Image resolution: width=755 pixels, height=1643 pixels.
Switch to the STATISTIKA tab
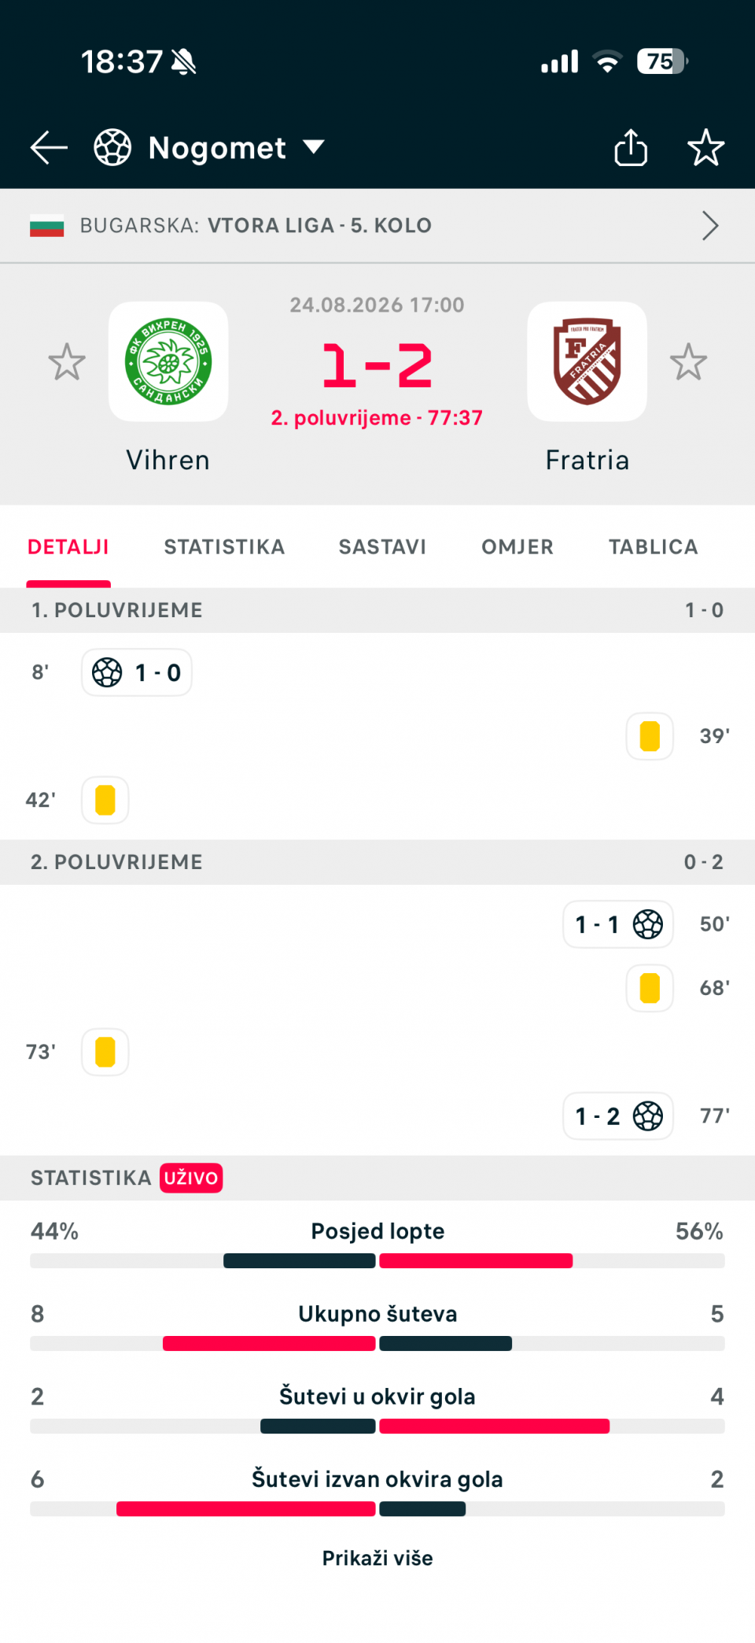tap(224, 546)
